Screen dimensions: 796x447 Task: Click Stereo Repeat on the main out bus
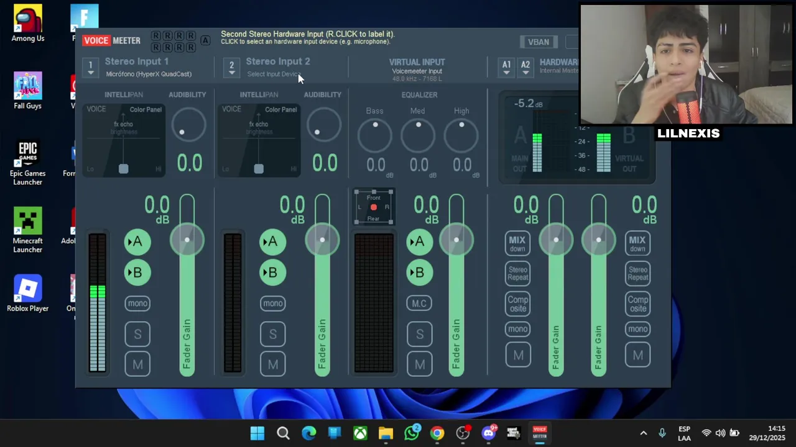[517, 273]
